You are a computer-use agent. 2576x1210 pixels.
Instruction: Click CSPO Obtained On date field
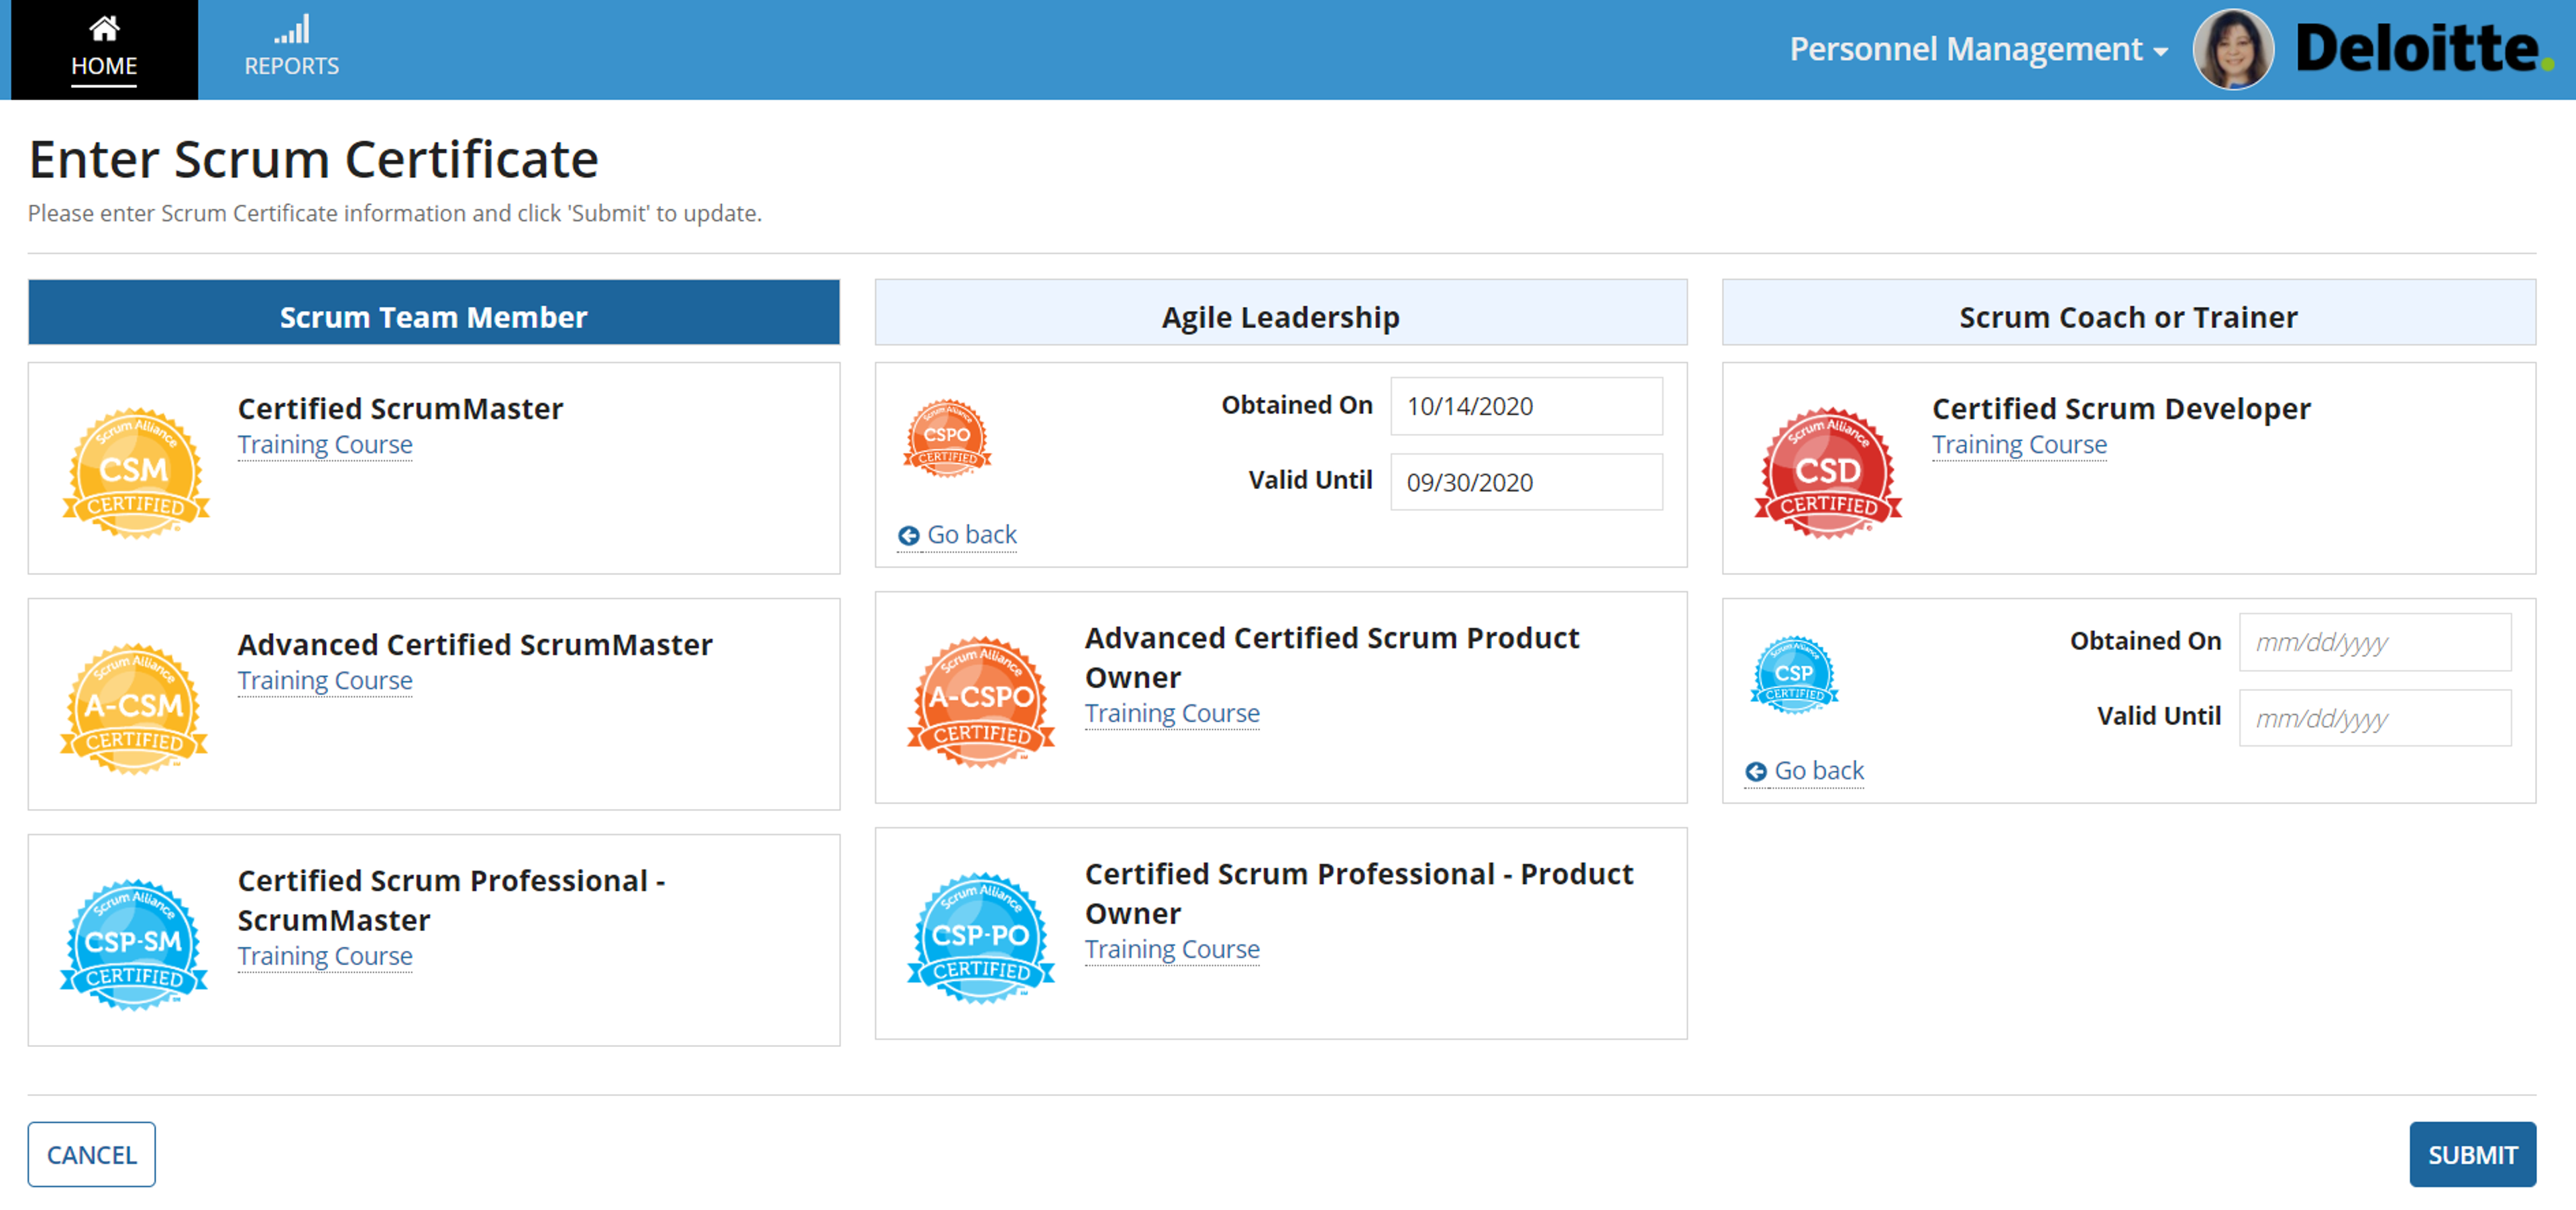(1526, 406)
